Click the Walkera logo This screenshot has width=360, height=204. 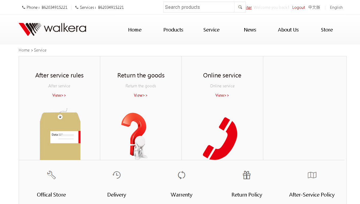(52, 29)
